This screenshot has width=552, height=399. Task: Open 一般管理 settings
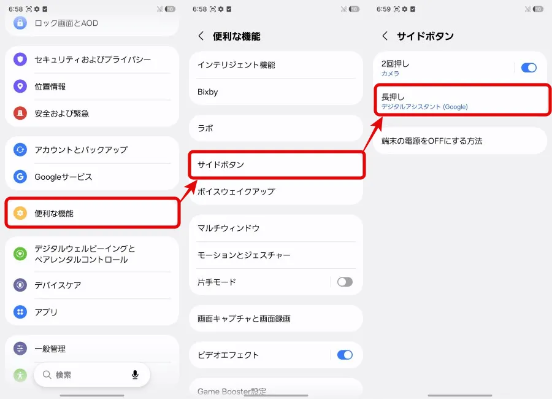coord(92,349)
